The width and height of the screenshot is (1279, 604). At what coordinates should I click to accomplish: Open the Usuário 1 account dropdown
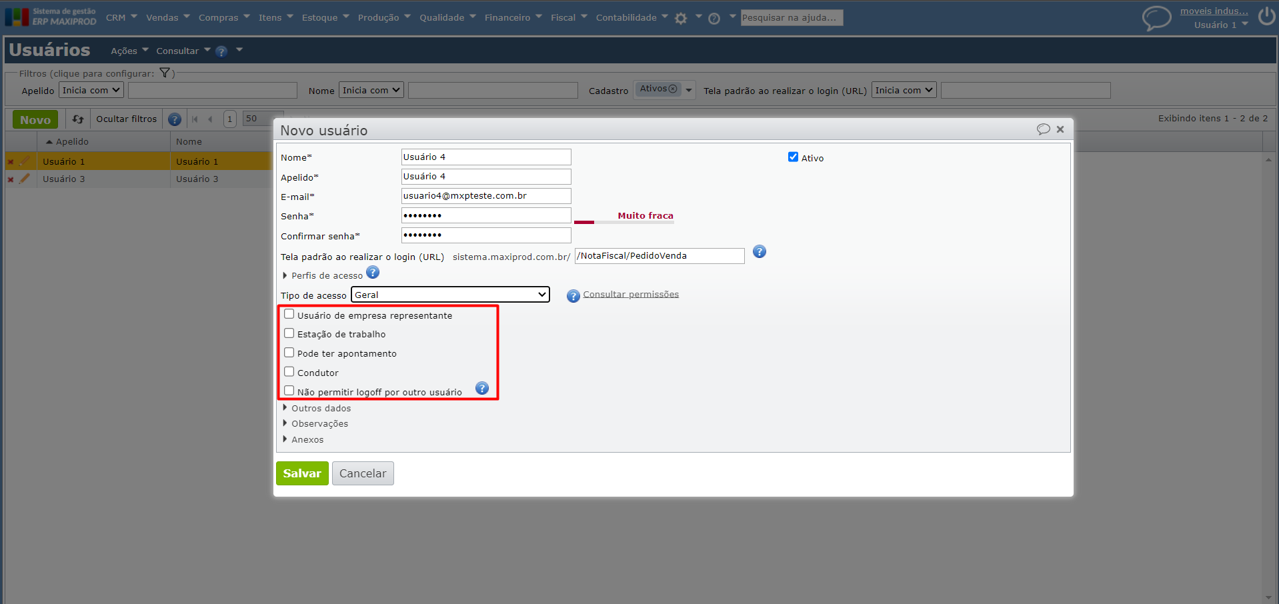[x=1221, y=25]
